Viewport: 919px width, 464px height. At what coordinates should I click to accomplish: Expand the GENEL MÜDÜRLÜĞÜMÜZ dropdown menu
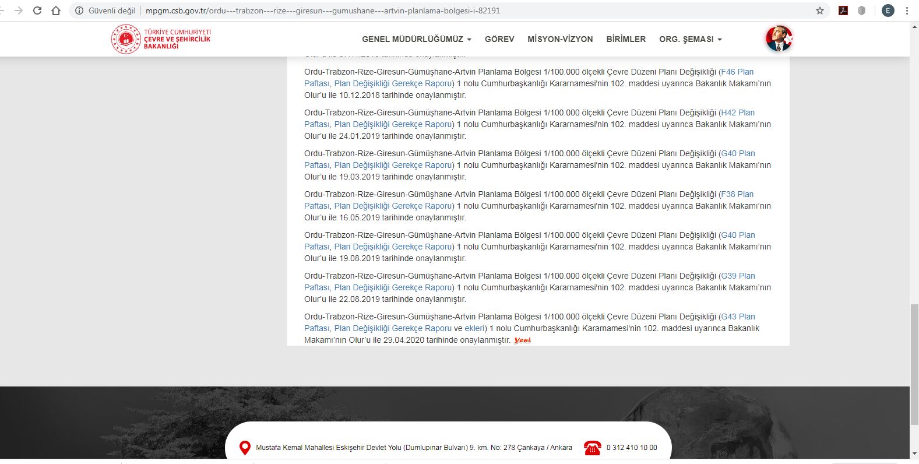pos(417,39)
